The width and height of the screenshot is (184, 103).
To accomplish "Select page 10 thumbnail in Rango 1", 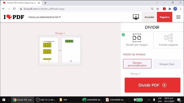I will (x=71, y=50).
